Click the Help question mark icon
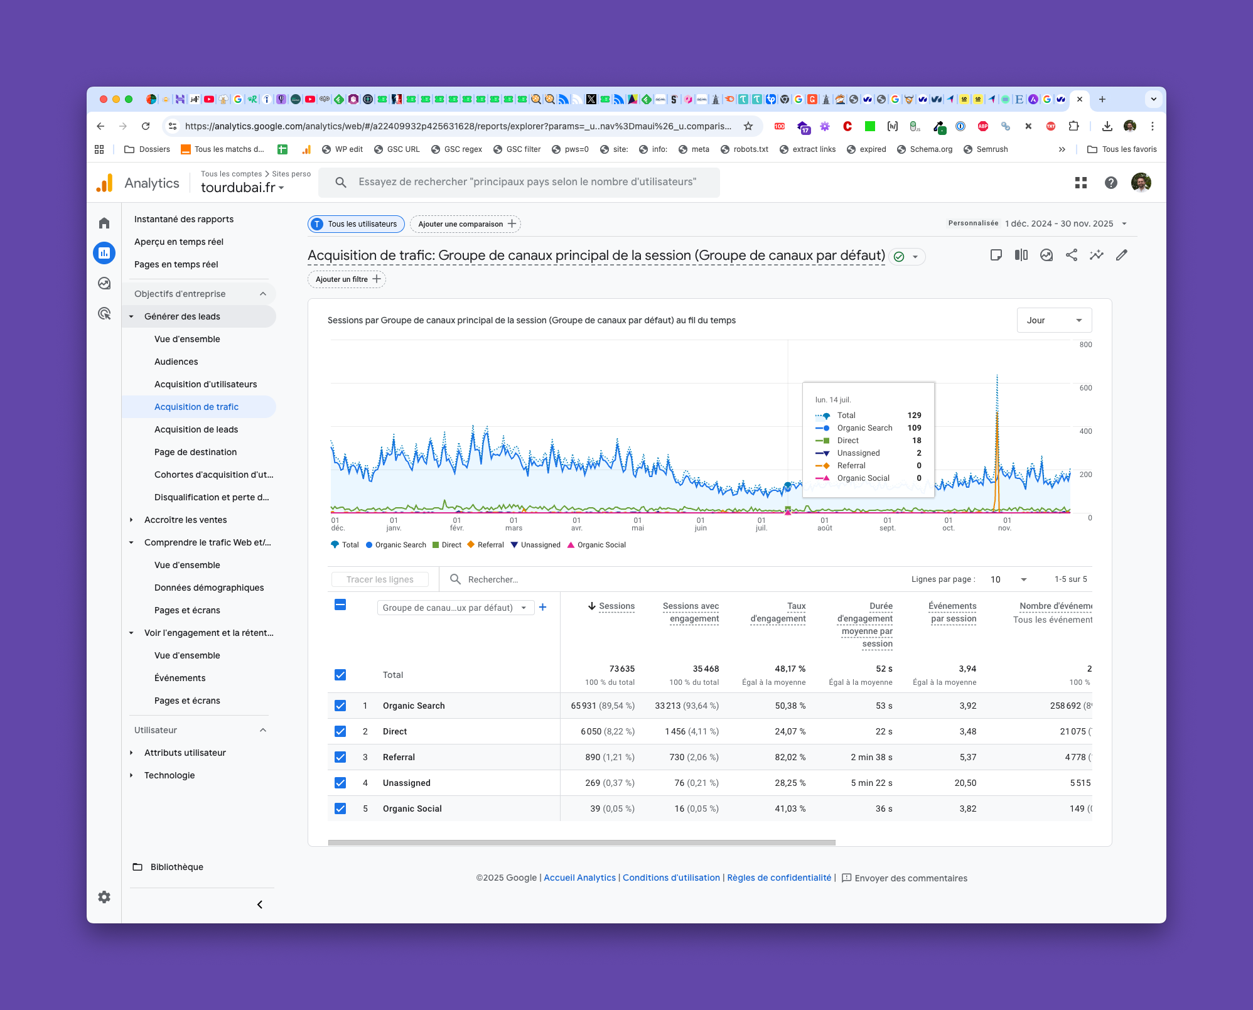The width and height of the screenshot is (1253, 1010). click(1111, 183)
